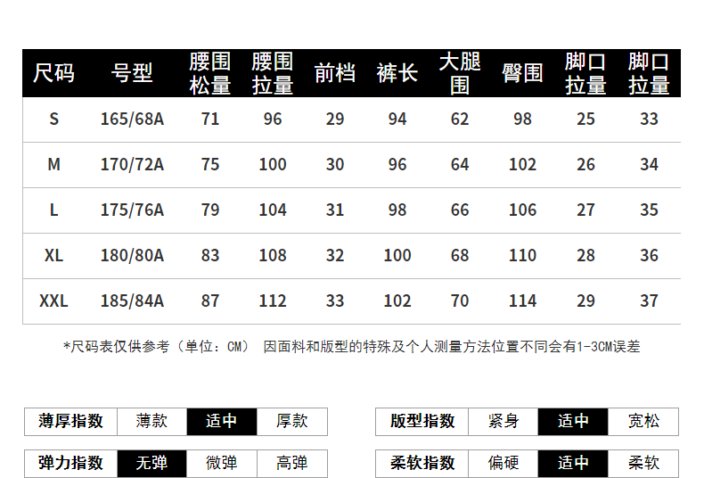Click 腰围拉量 value 104 in L row
The width and height of the screenshot is (704, 478).
click(x=273, y=210)
